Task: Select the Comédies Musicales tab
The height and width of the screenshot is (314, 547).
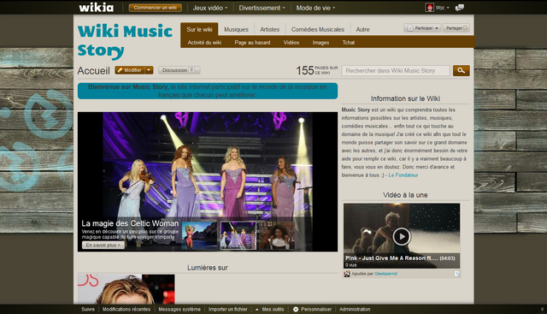Action: tap(318, 29)
